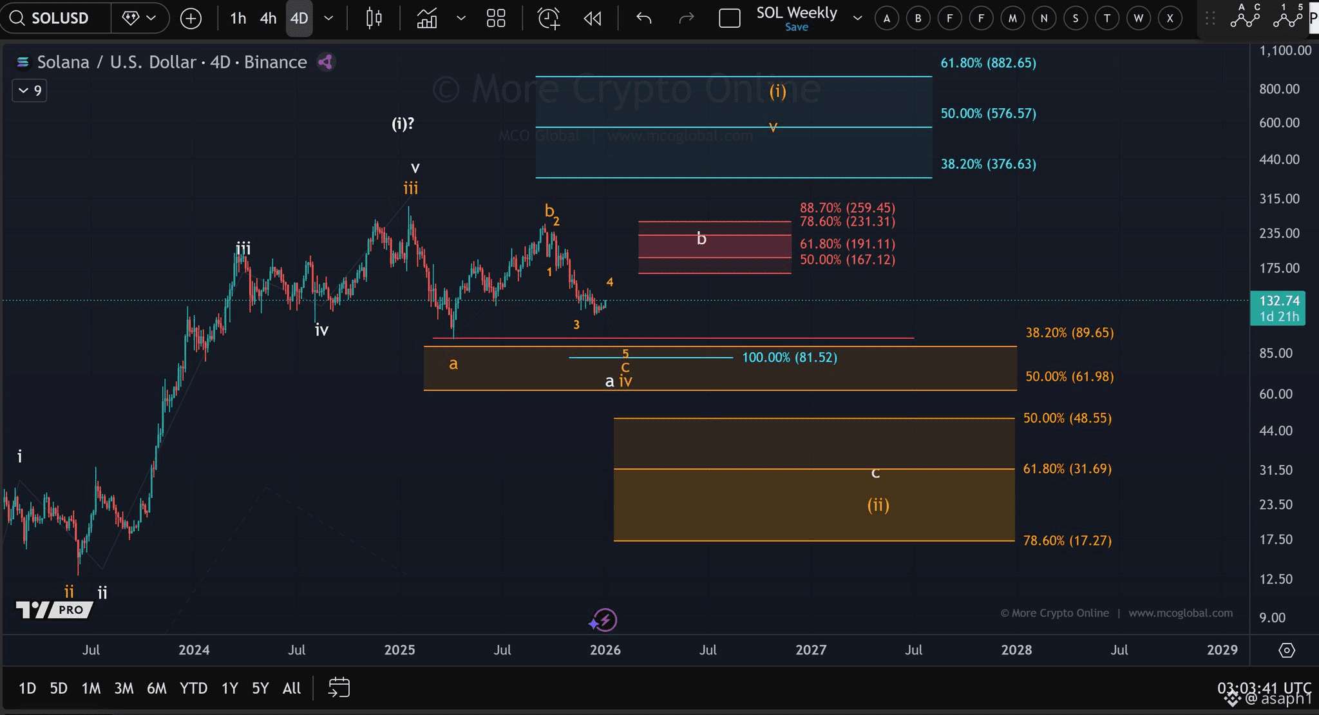Switch to the 1h timeframe
The width and height of the screenshot is (1319, 715).
[x=238, y=19]
